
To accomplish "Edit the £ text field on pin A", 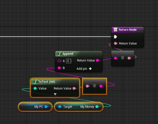I will 69,61.
